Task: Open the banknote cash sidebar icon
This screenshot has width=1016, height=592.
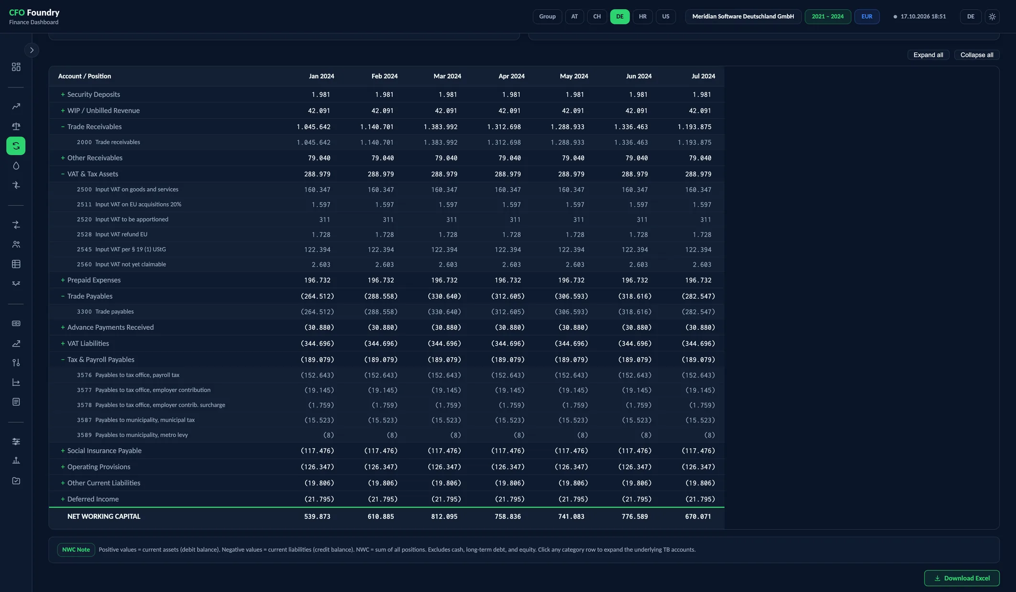Action: pos(16,323)
